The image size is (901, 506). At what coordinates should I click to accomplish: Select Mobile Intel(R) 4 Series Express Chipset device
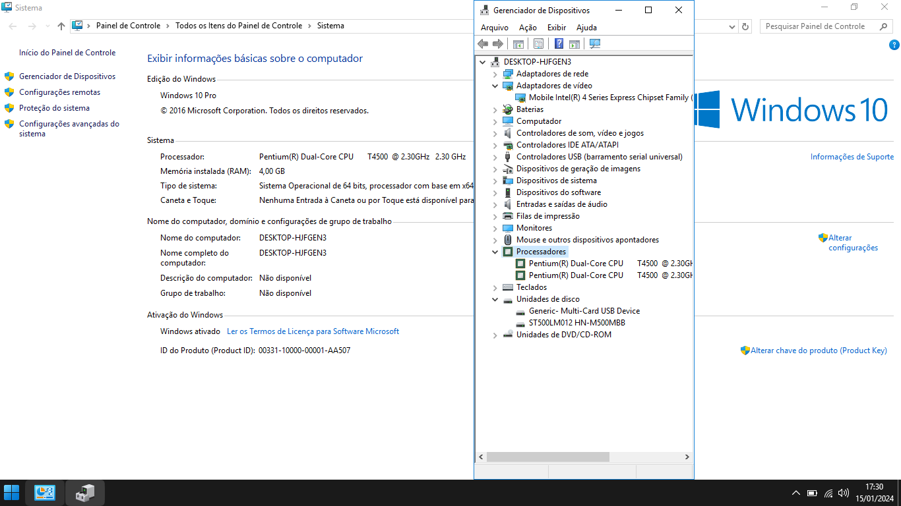(610, 98)
